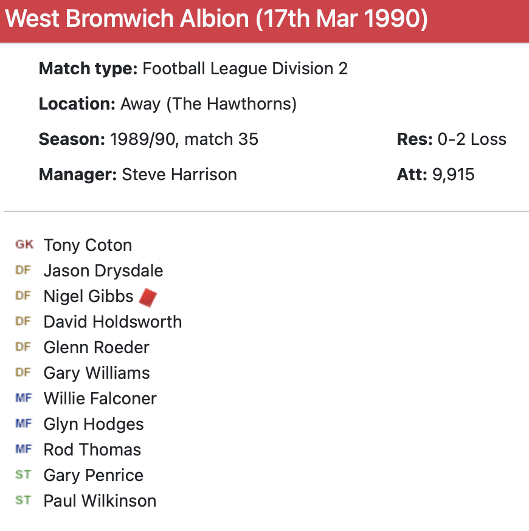Click the DF icon beside David Holdsworth

23,322
